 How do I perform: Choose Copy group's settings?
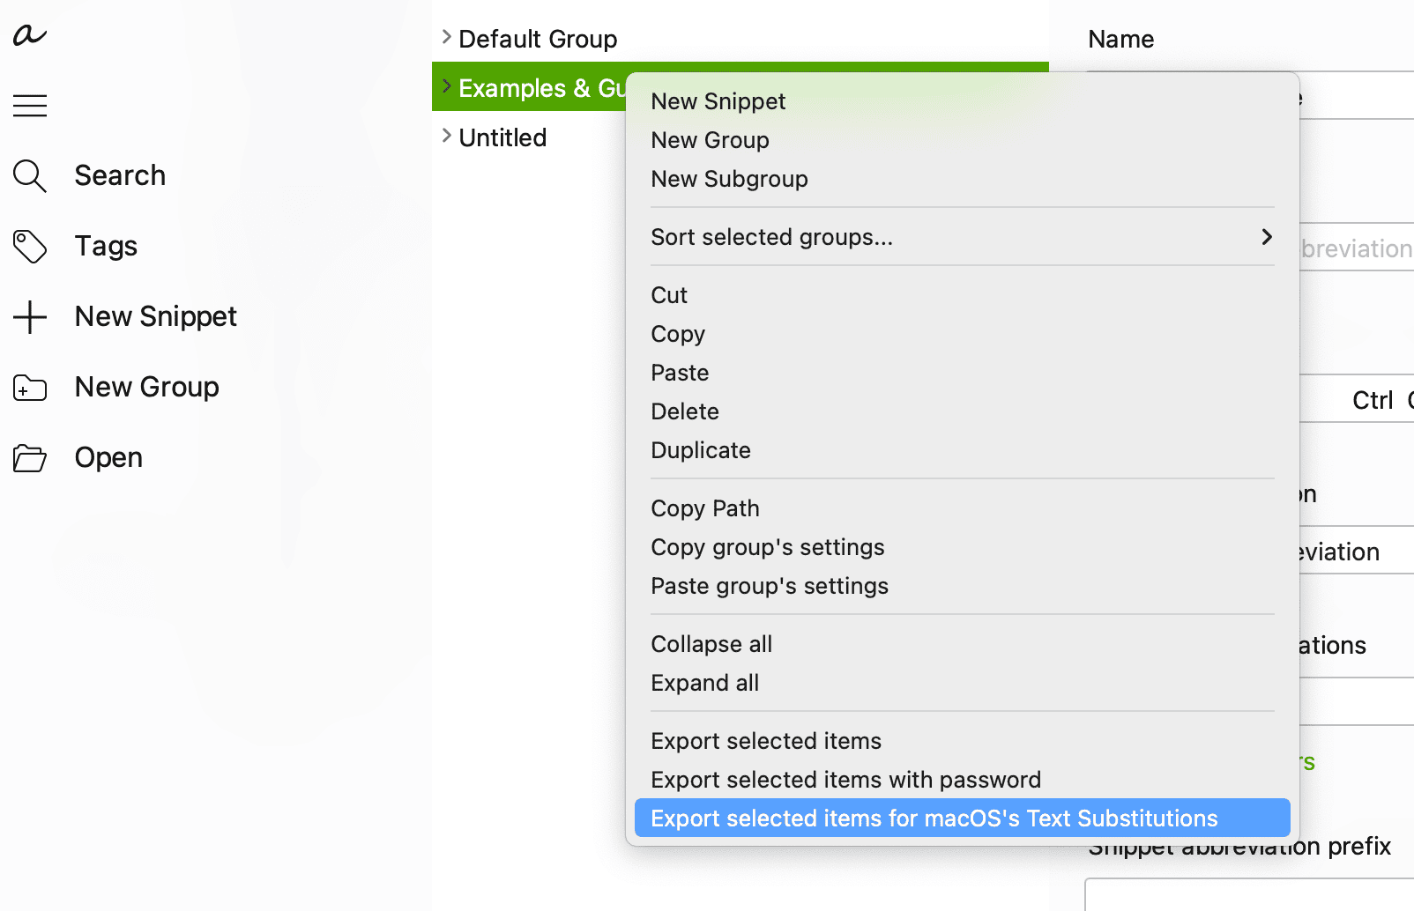click(767, 546)
